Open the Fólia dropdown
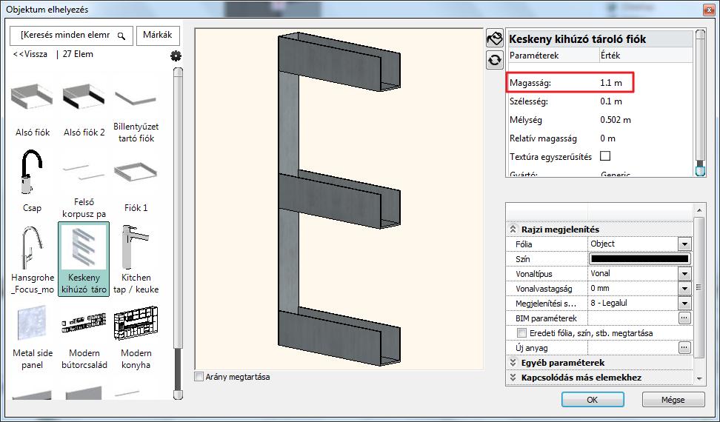This screenshot has height=422, width=720. click(x=684, y=244)
